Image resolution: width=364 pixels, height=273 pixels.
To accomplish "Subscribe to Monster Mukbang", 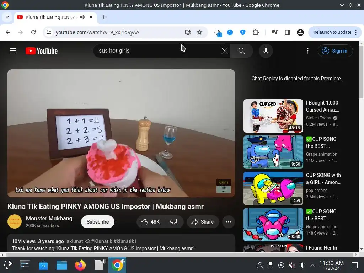I will [x=97, y=222].
